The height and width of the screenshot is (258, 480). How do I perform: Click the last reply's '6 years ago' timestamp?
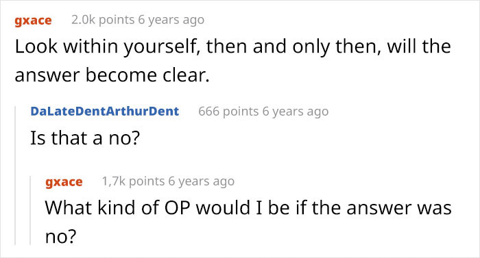click(x=202, y=181)
